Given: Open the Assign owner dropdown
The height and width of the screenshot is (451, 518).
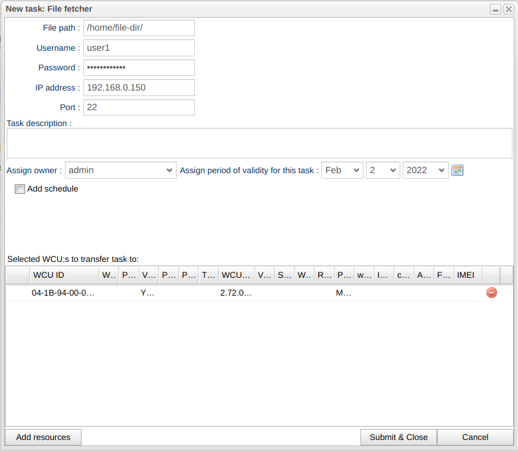Looking at the screenshot, I should [120, 170].
